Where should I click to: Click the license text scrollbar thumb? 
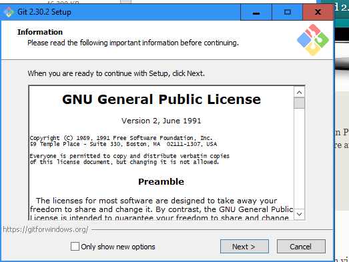299,103
